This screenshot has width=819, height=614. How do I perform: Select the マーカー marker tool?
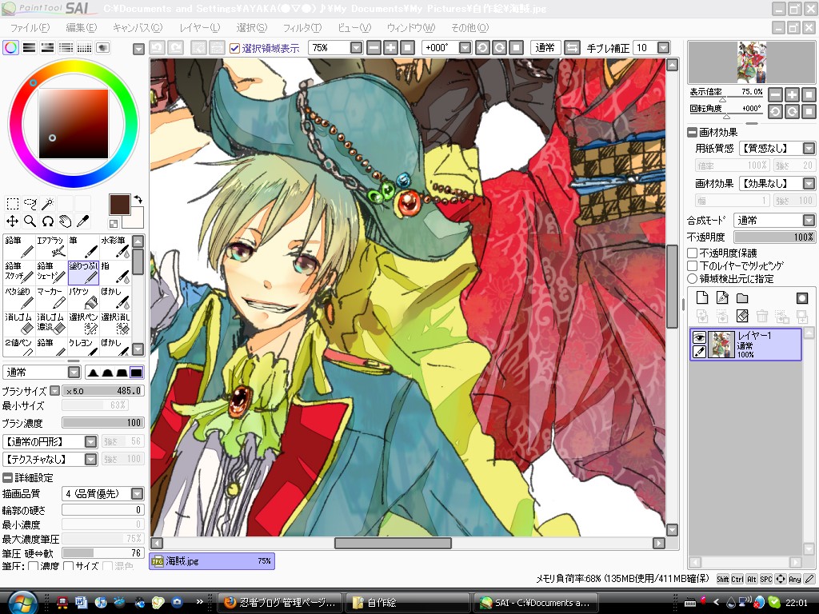coord(51,298)
